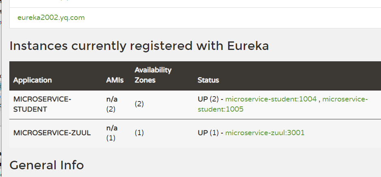Image resolution: width=381 pixels, height=177 pixels.
Task: Open the microservice-zuul:3001 instance link
Action: point(265,133)
